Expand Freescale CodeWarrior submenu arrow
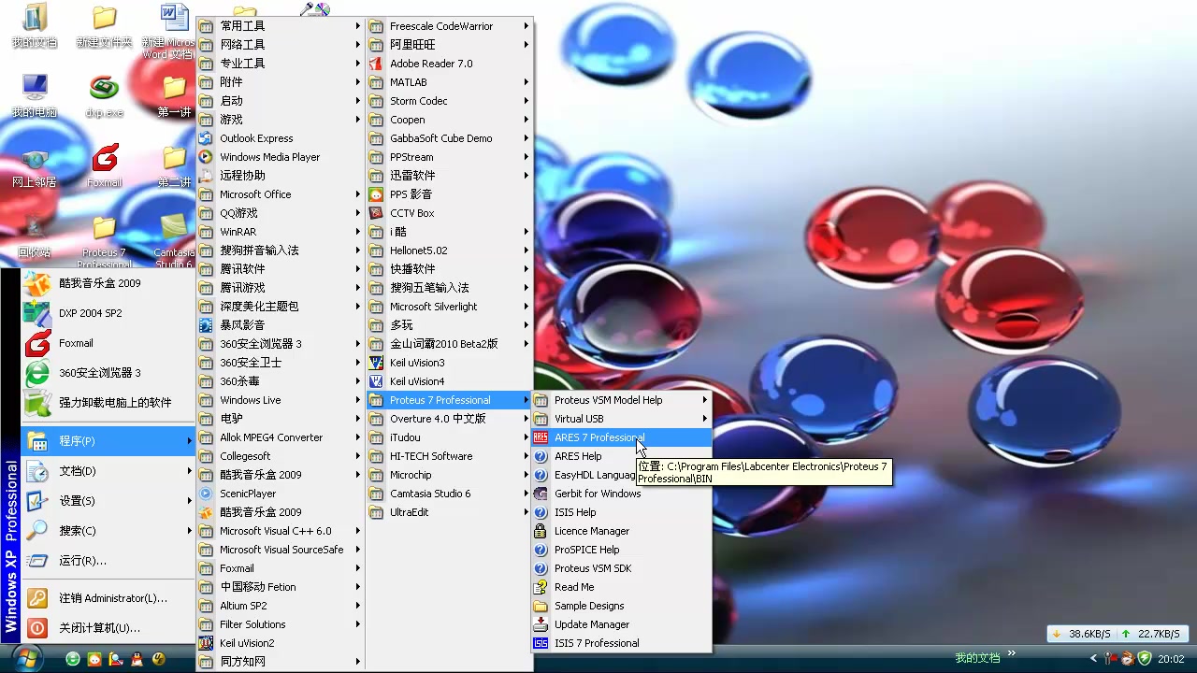Screen dimensions: 1197x673 tap(526, 26)
